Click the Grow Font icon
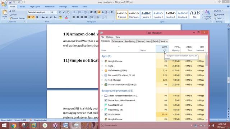The width and height of the screenshot is (230, 129). point(60,12)
